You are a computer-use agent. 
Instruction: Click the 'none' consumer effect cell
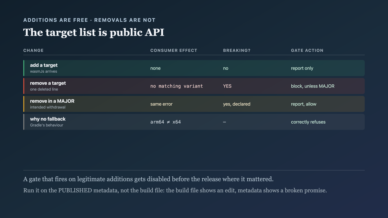[156, 68]
